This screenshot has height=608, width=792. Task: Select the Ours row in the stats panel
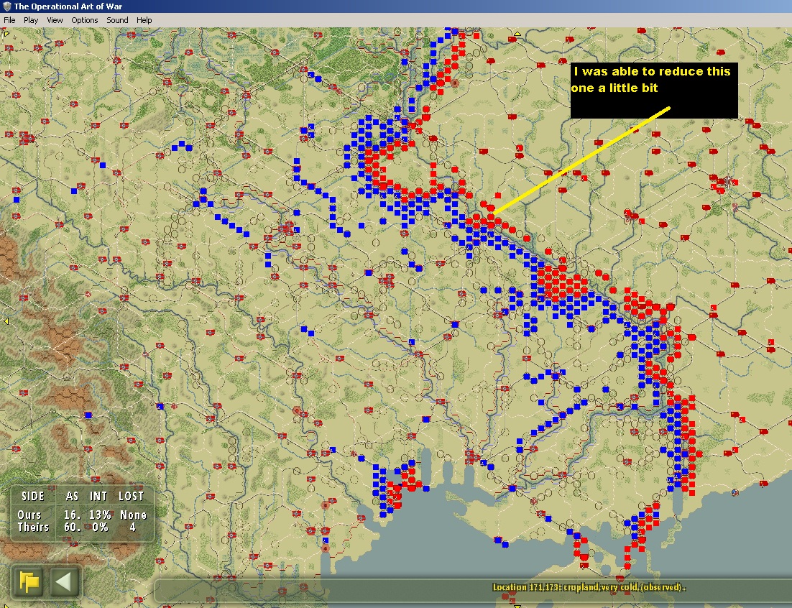pos(82,515)
